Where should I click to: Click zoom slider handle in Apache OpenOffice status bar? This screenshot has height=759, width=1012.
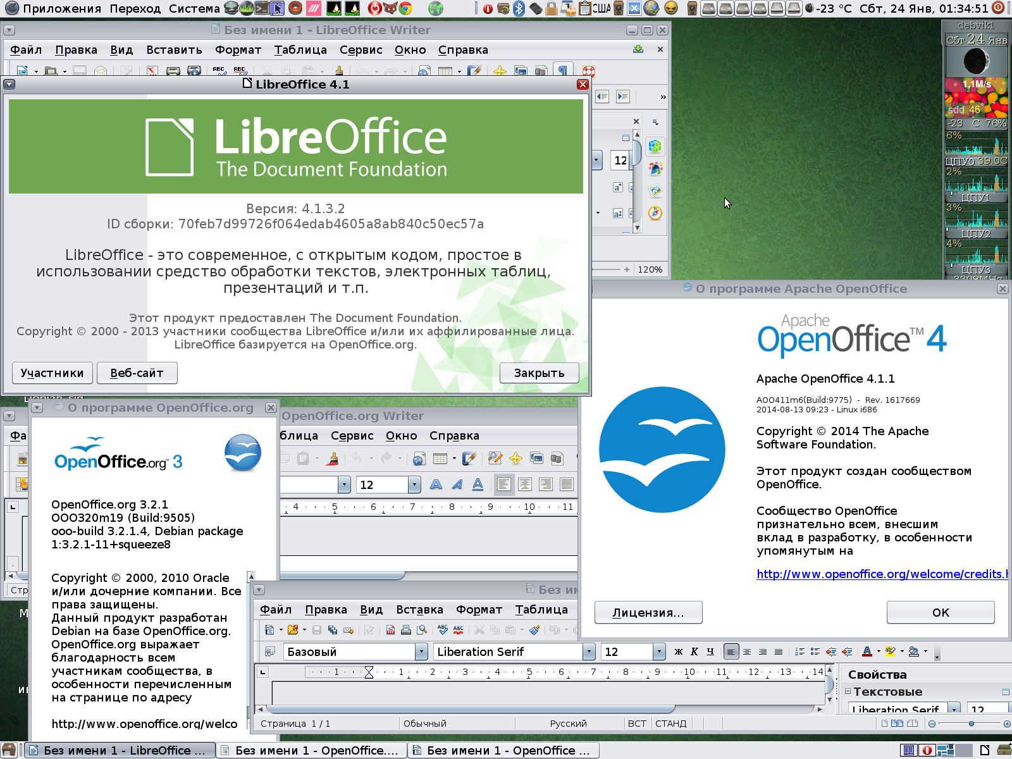(972, 724)
